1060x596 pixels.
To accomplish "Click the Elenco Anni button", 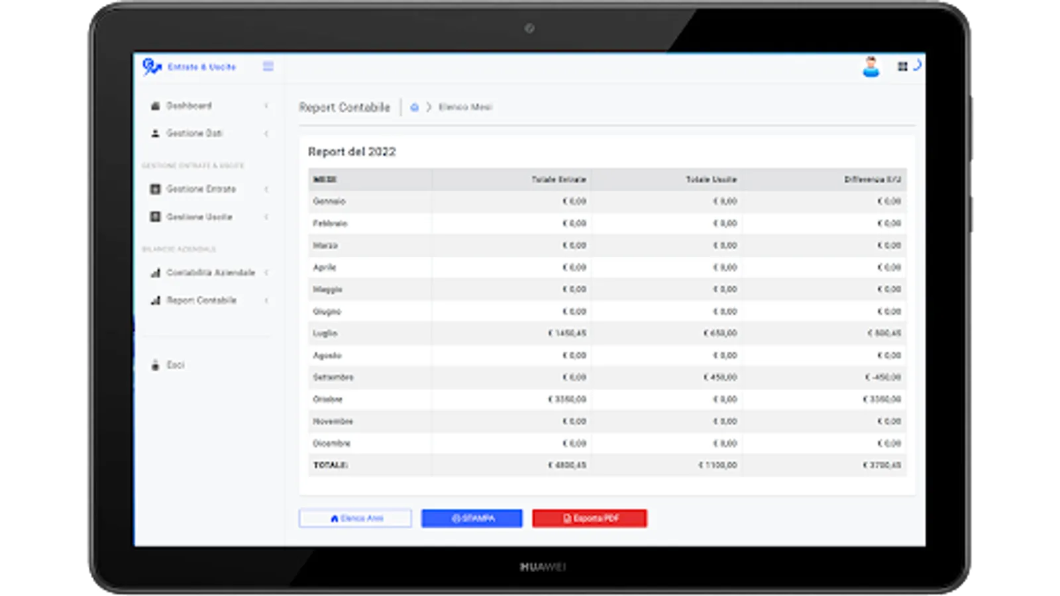I will (355, 519).
